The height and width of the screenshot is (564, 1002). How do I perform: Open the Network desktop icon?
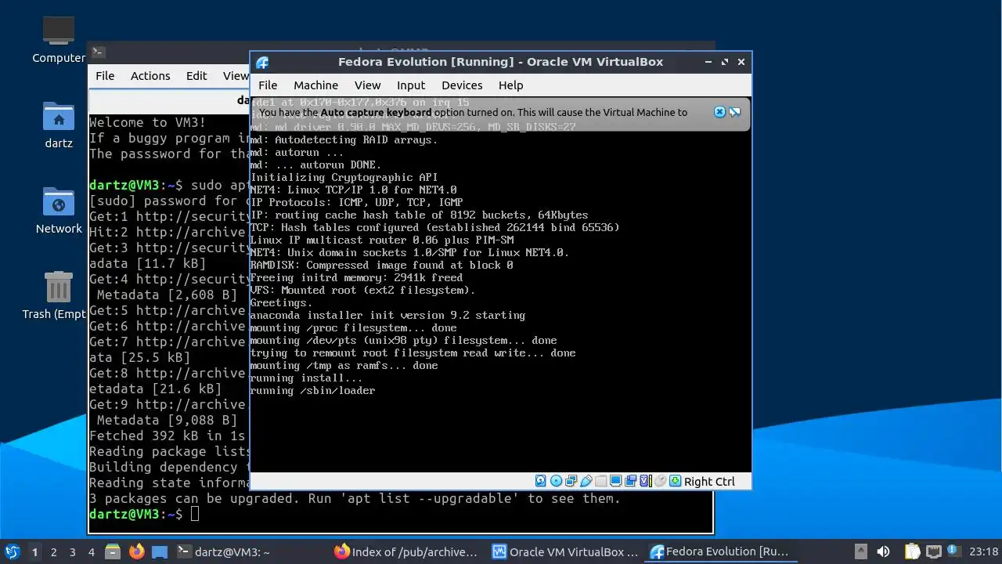(x=59, y=211)
